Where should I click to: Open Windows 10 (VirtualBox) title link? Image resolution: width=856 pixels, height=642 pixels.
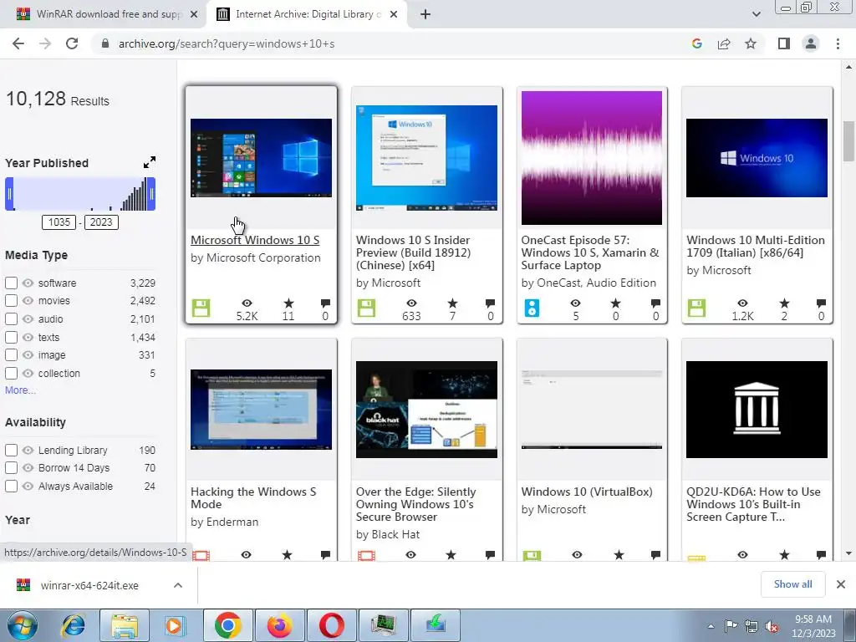pos(587,492)
